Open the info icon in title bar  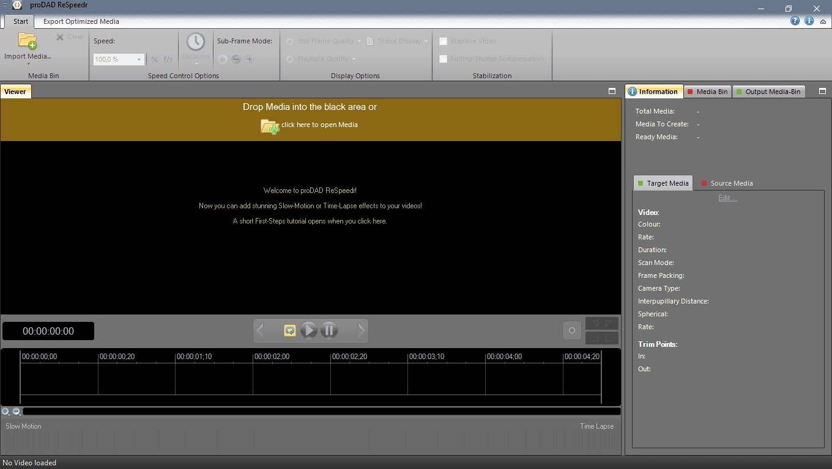click(x=809, y=21)
